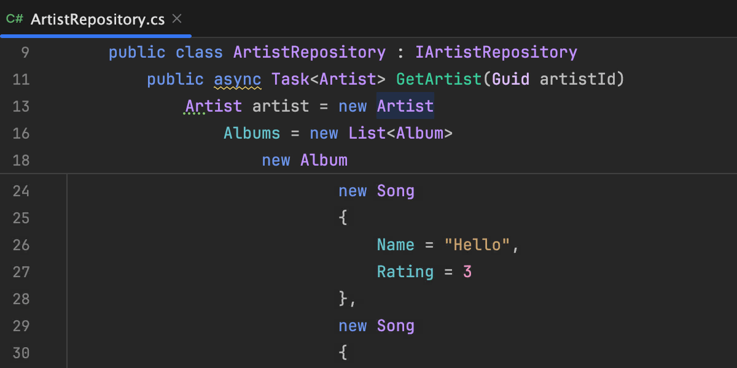This screenshot has width=737, height=368.
Task: Click the opening brace on line 30
Action: (343, 353)
